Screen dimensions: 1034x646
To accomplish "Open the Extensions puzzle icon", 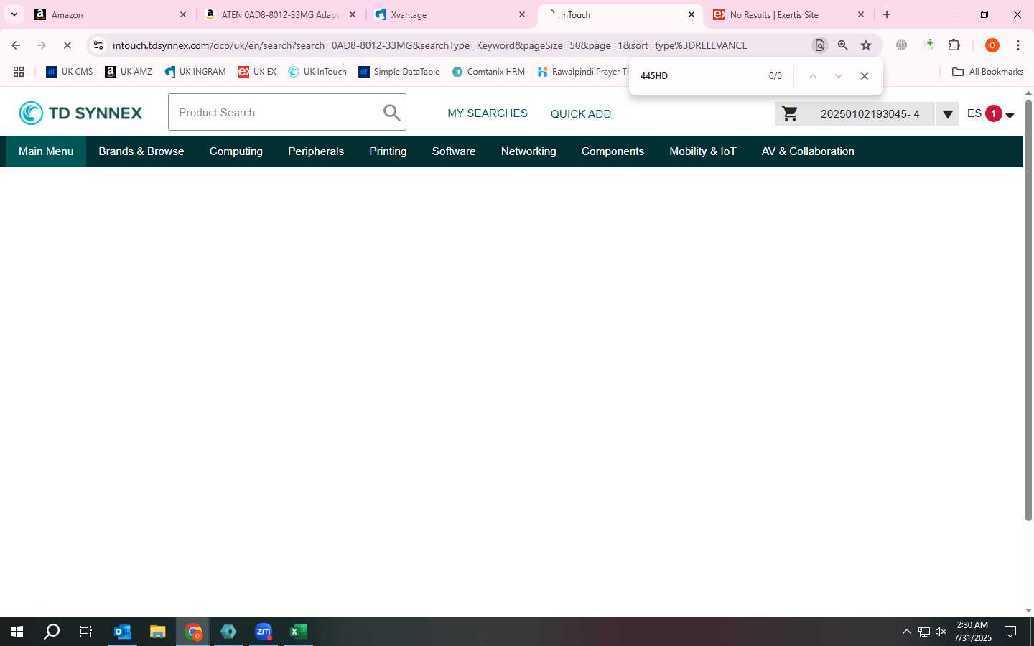I will pyautogui.click(x=954, y=45).
